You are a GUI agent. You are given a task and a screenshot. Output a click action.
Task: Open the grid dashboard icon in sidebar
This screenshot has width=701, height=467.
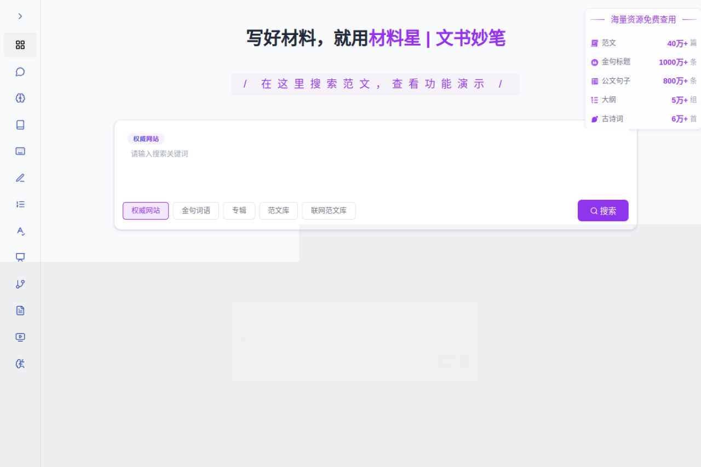(20, 45)
